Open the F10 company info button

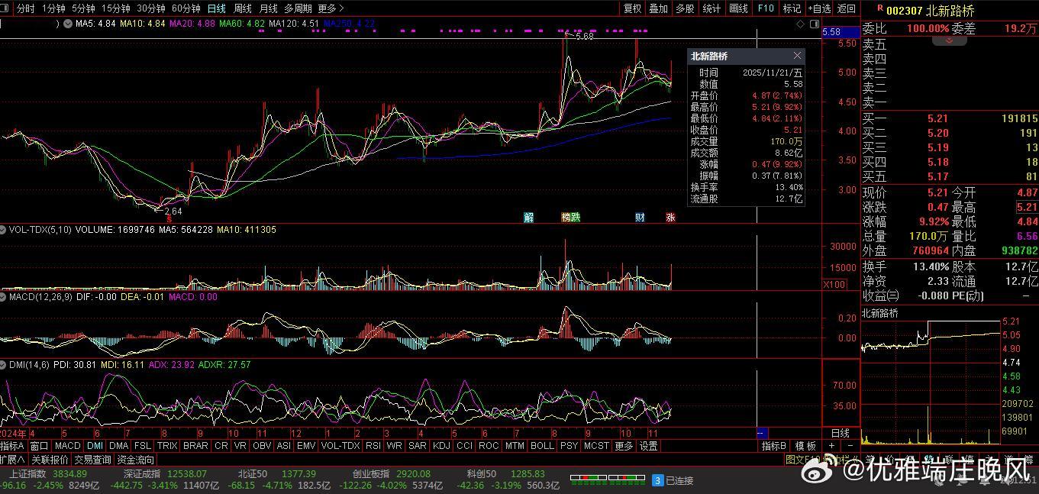pyautogui.click(x=766, y=8)
